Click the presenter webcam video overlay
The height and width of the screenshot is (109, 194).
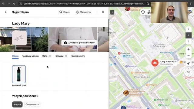click(x=169, y=12)
